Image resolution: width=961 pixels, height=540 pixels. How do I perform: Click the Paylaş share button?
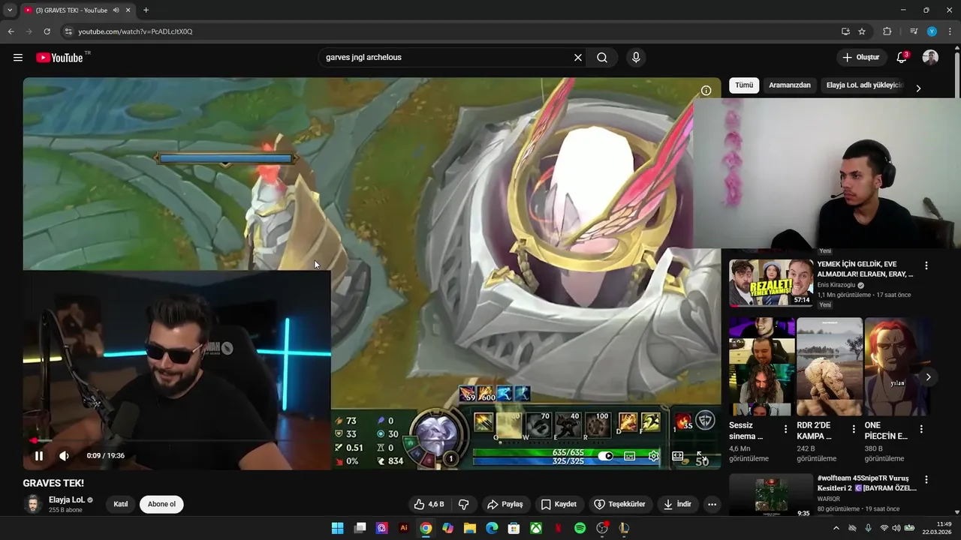(x=505, y=504)
